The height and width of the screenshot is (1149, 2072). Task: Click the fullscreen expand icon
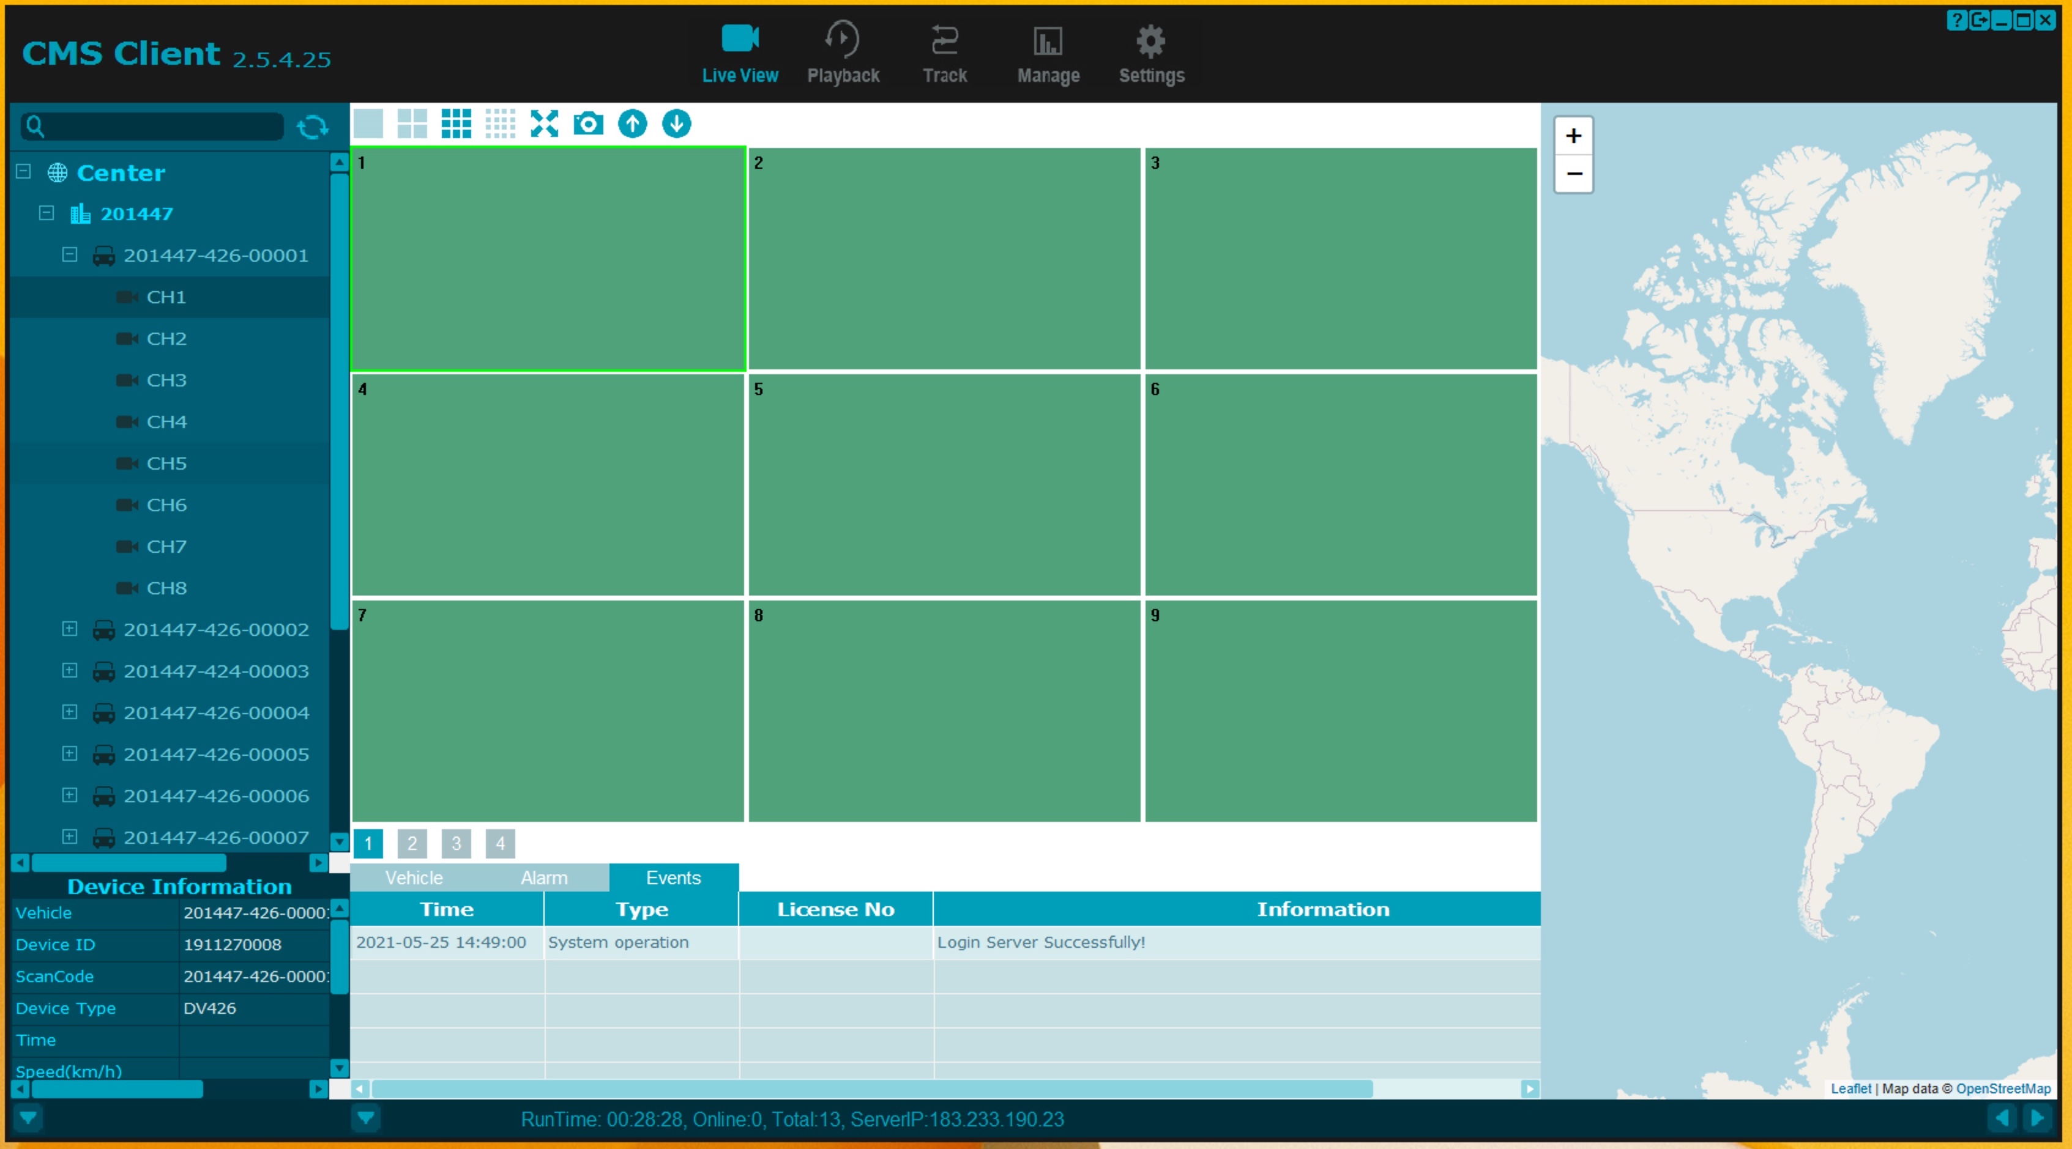(x=544, y=124)
